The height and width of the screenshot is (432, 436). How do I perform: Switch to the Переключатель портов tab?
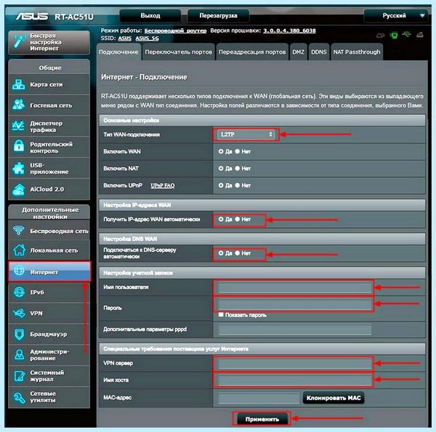pos(178,52)
